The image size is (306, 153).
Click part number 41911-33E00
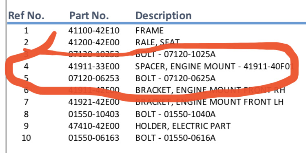94,67
